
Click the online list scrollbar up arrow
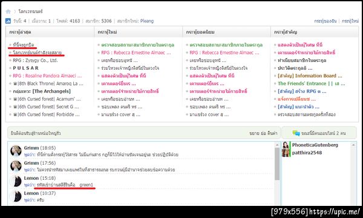pos(353,145)
